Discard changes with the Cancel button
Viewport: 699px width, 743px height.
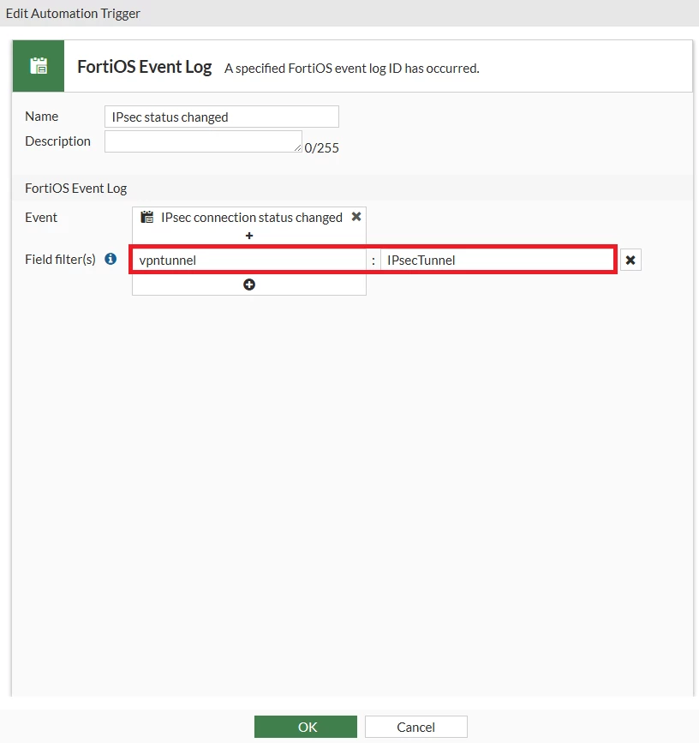pyautogui.click(x=415, y=727)
